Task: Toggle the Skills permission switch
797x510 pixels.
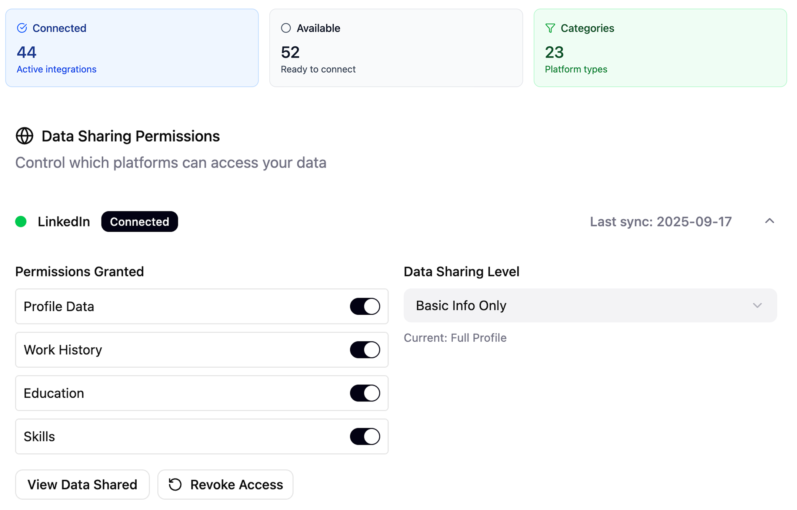Action: coord(365,437)
